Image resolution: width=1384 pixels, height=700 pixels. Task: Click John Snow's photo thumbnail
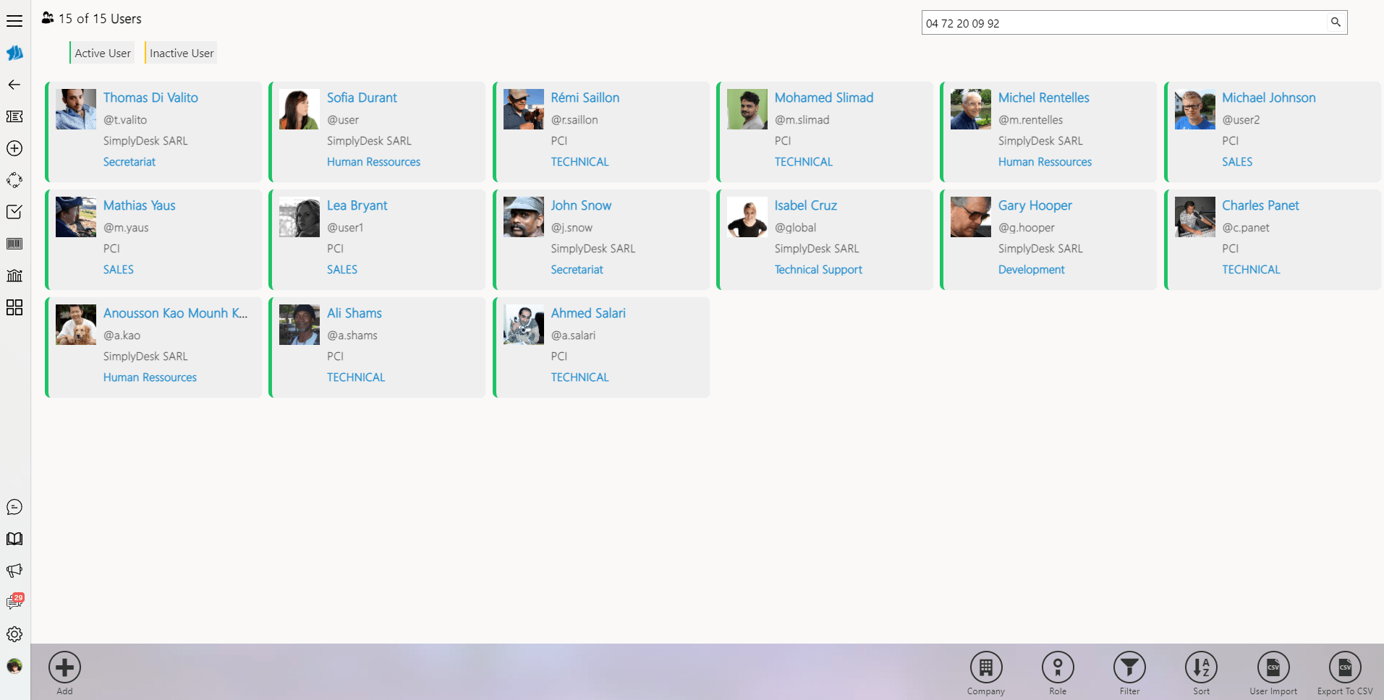pos(524,217)
